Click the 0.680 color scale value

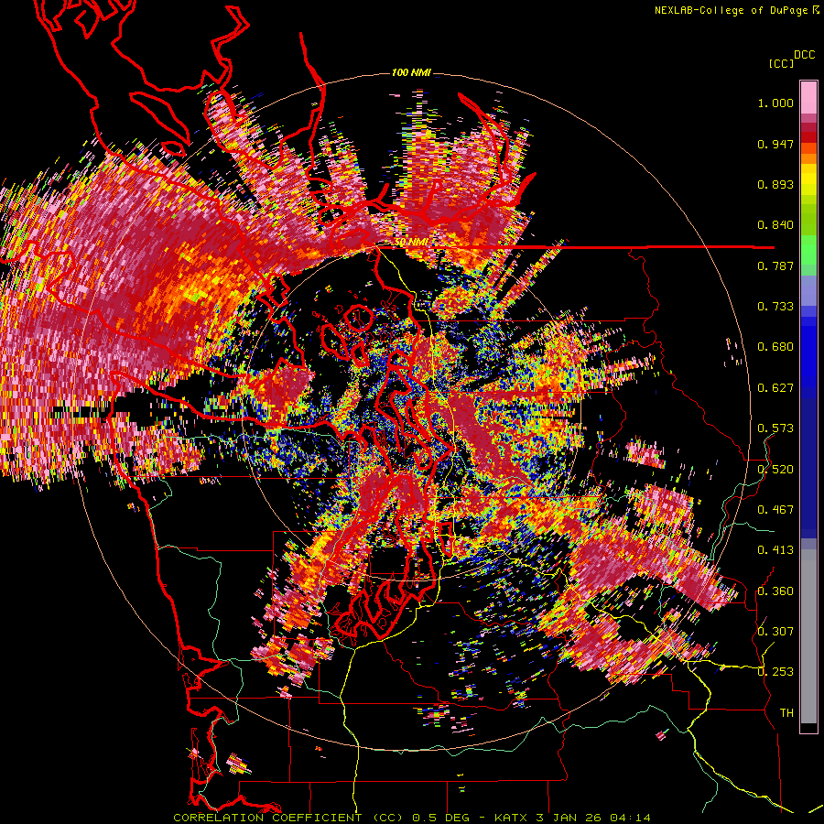click(x=775, y=347)
